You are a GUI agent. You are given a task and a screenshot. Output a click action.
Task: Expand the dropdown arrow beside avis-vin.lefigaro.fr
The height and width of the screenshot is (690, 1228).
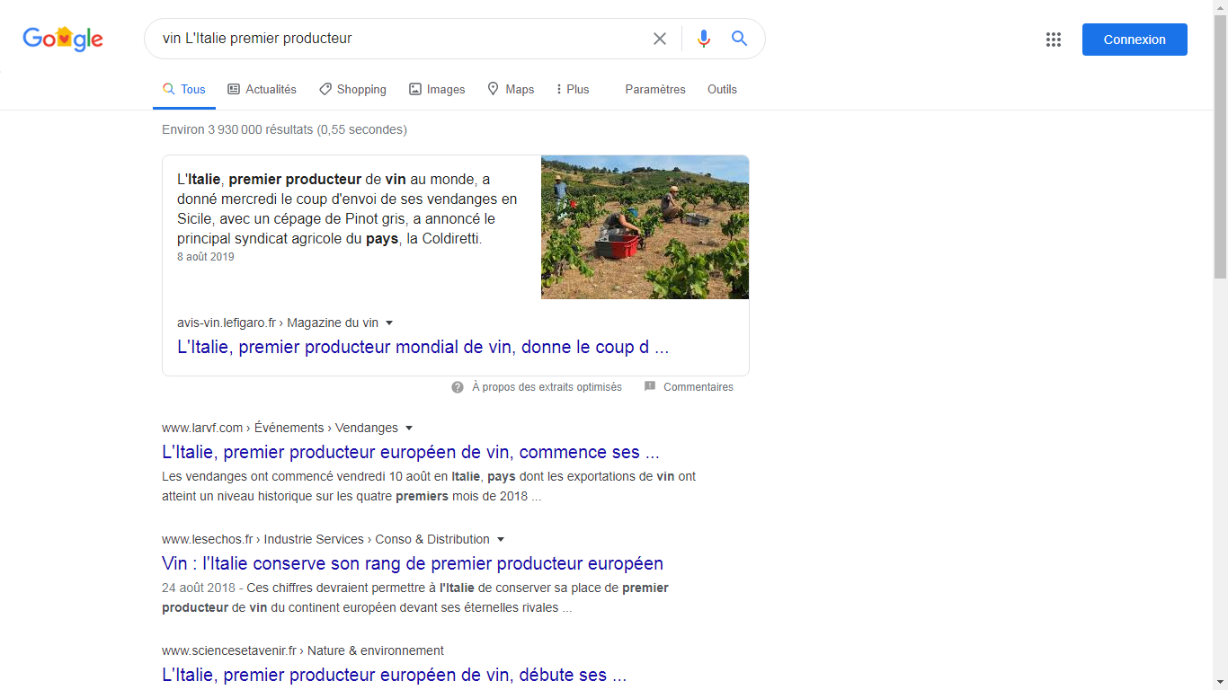click(389, 323)
